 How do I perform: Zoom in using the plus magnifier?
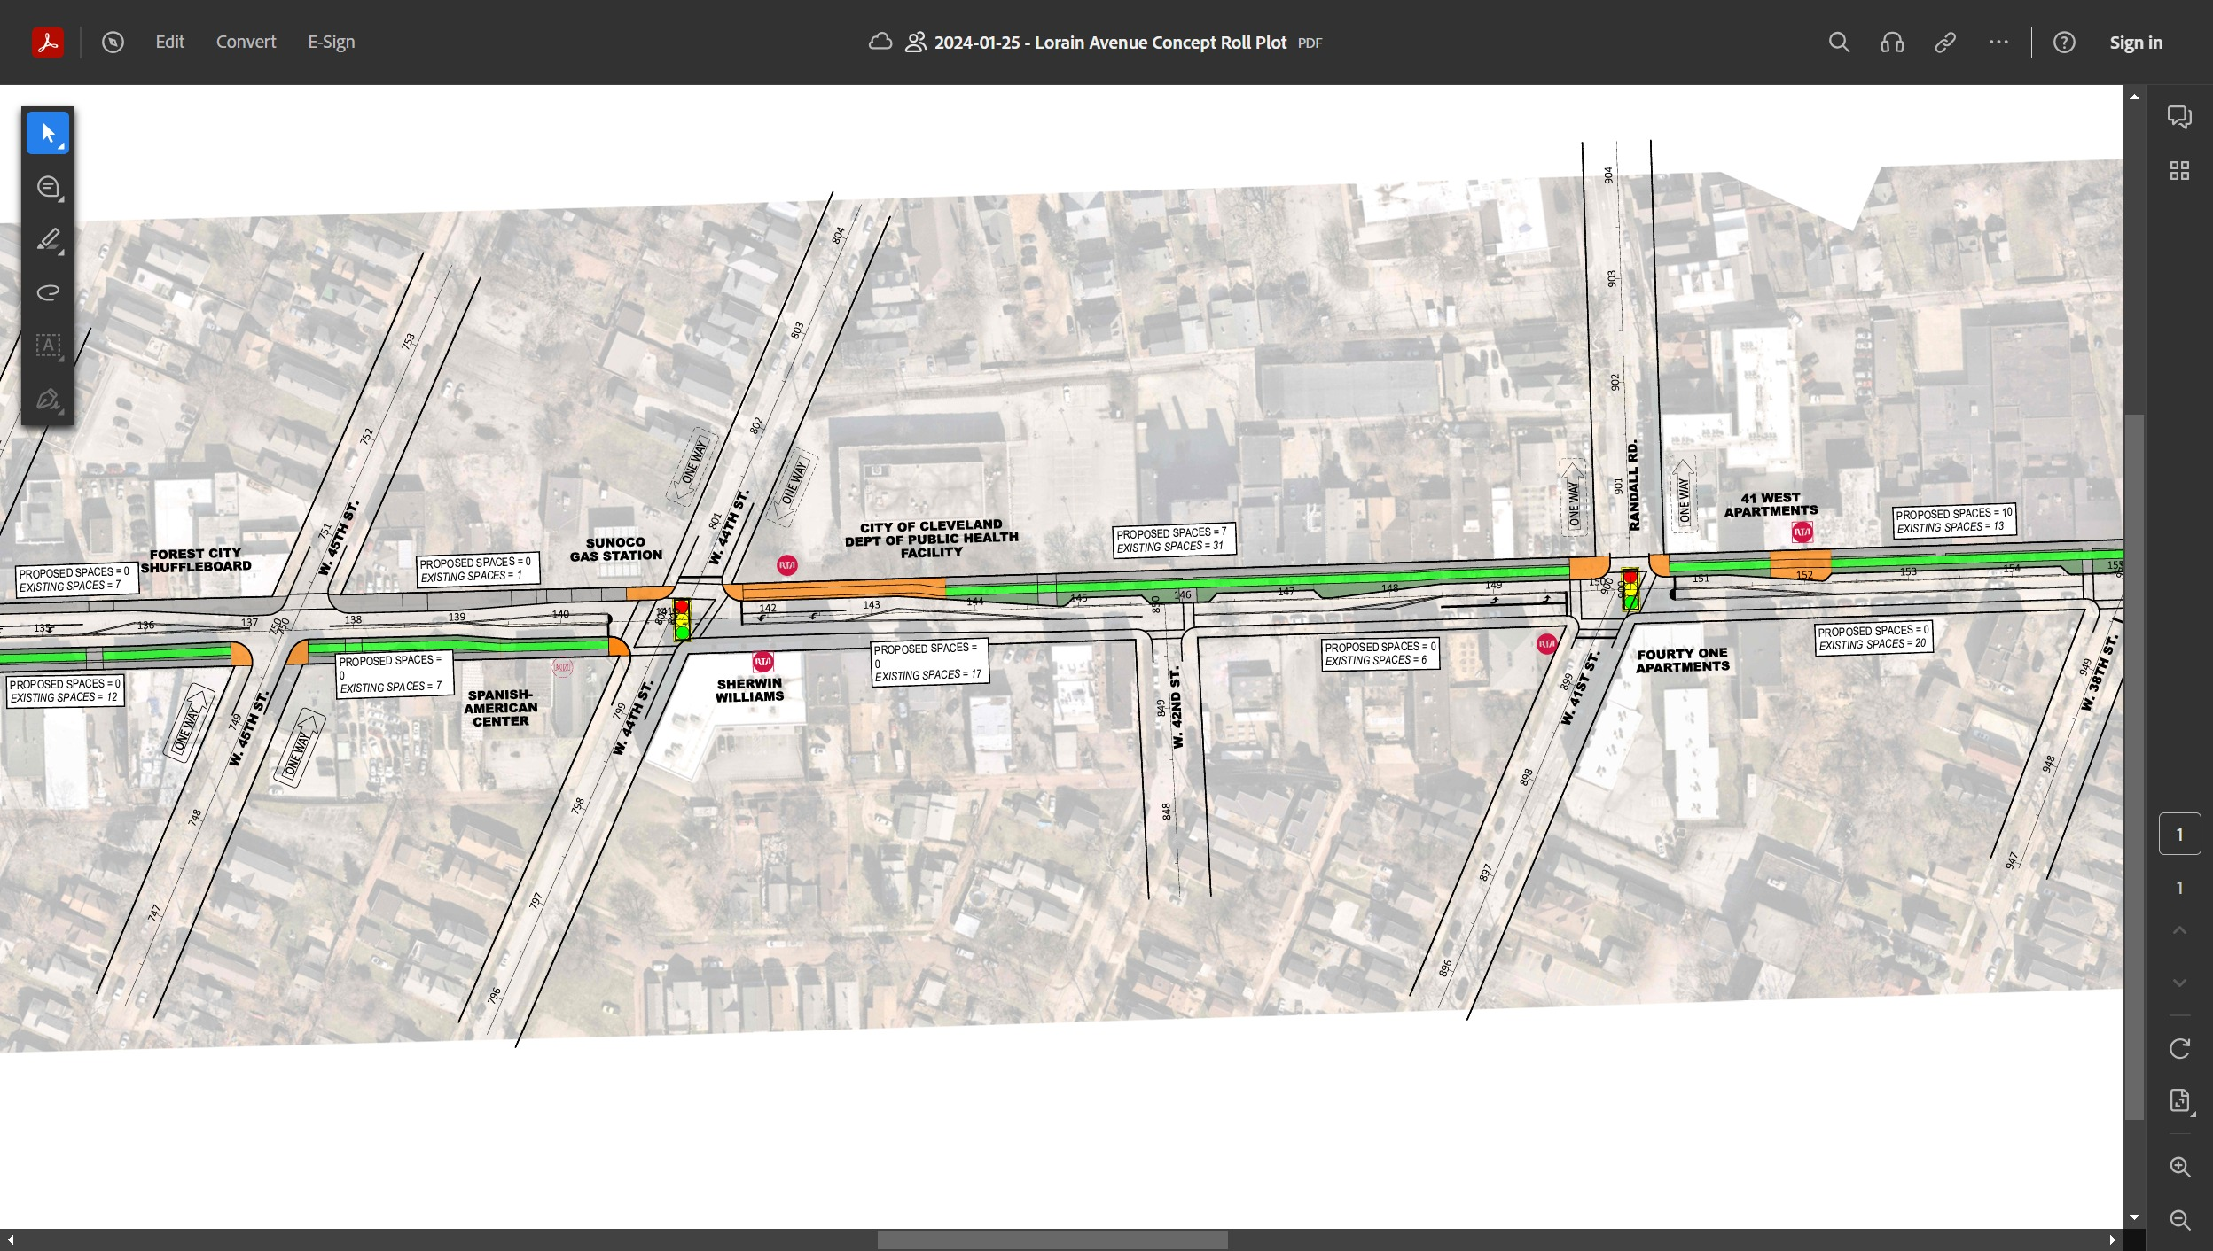pyautogui.click(x=2179, y=1167)
